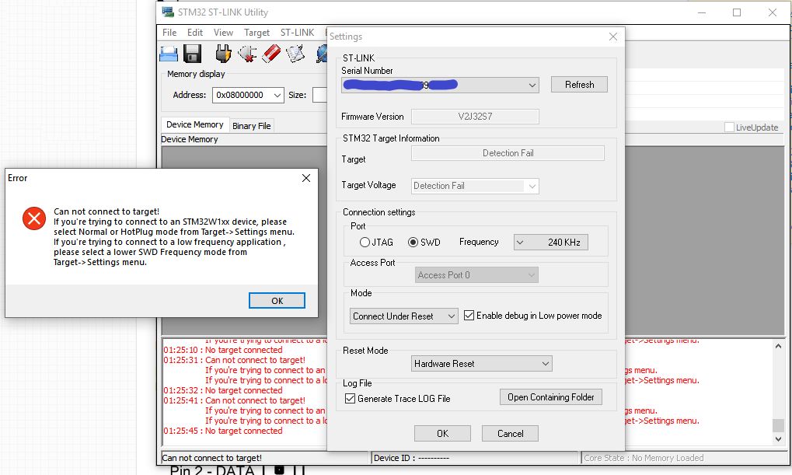Click the Connect to target plug icon
Image resolution: width=792 pixels, height=475 pixels.
[223, 54]
